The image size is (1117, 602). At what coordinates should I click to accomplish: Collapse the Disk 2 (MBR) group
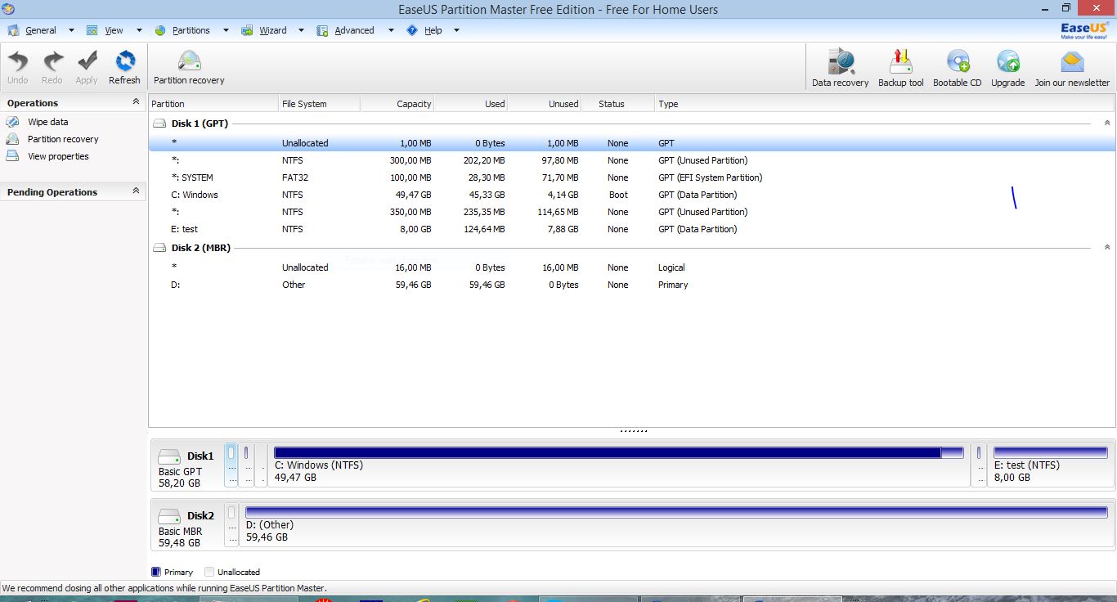(1107, 247)
